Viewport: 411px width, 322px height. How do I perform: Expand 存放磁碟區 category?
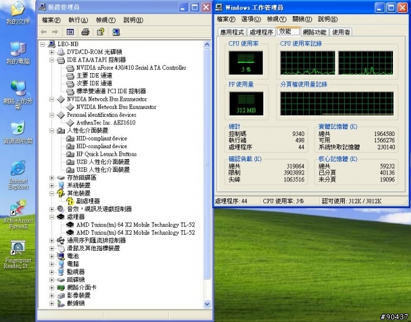(x=51, y=178)
